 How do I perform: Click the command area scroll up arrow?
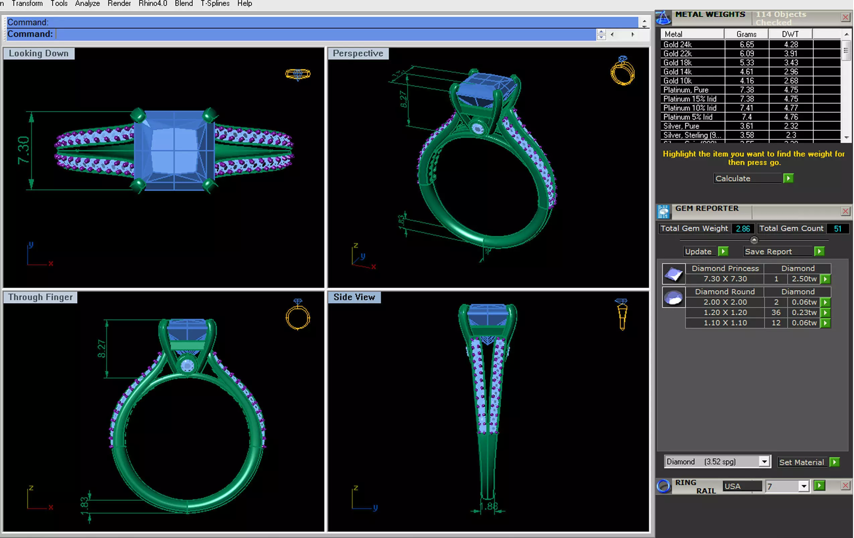click(644, 21)
